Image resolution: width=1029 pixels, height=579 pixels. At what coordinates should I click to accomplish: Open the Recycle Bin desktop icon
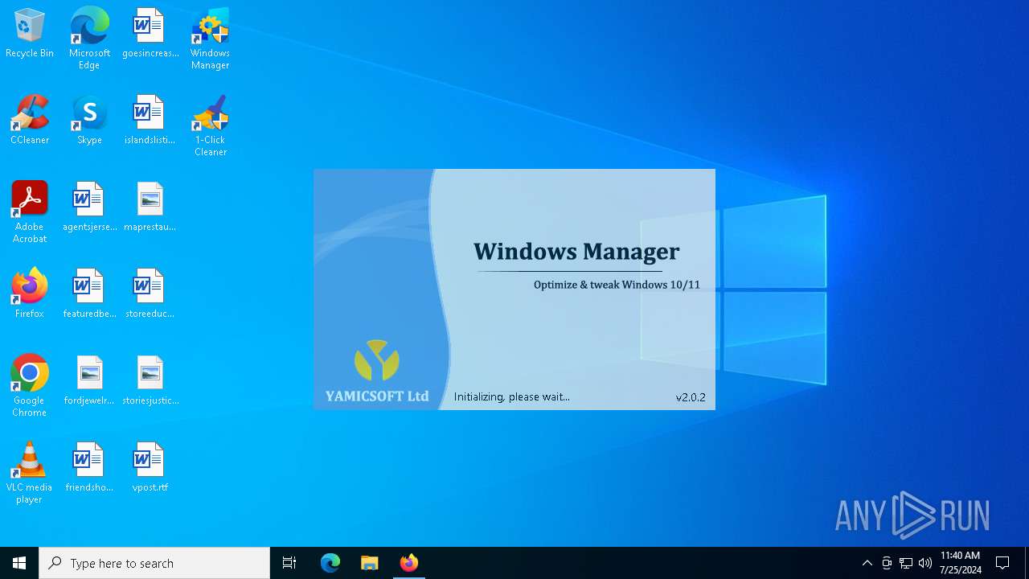click(x=30, y=34)
